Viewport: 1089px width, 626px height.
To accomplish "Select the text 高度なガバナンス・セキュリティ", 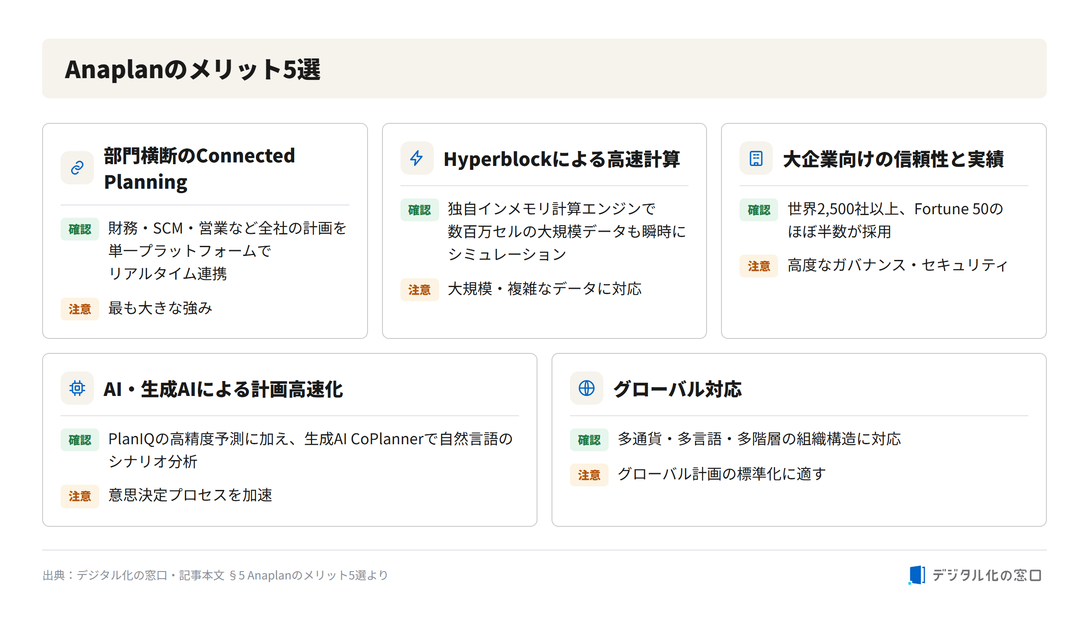I will (x=898, y=265).
